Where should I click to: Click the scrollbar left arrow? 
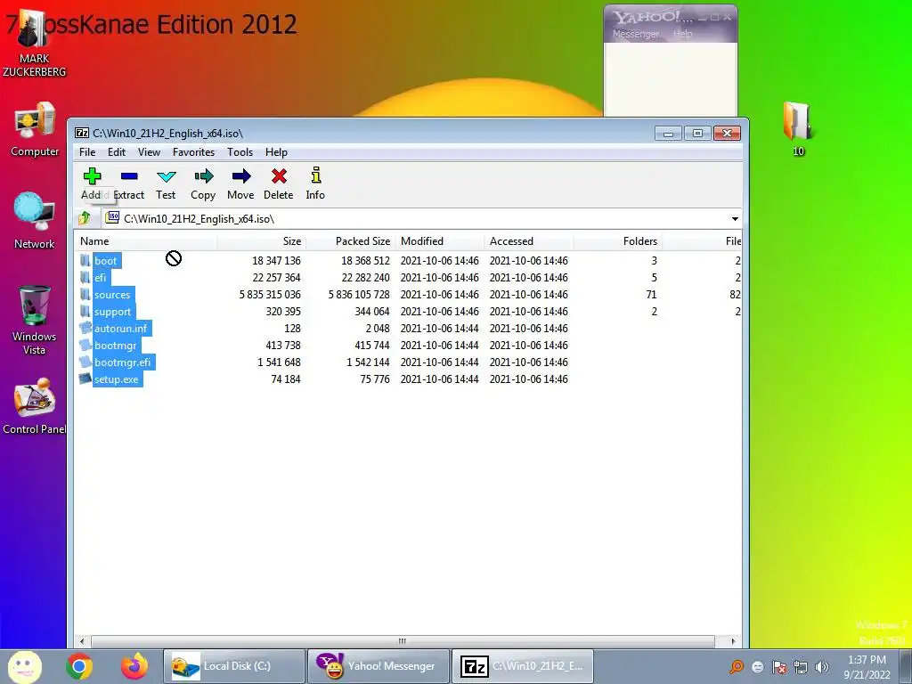82,641
